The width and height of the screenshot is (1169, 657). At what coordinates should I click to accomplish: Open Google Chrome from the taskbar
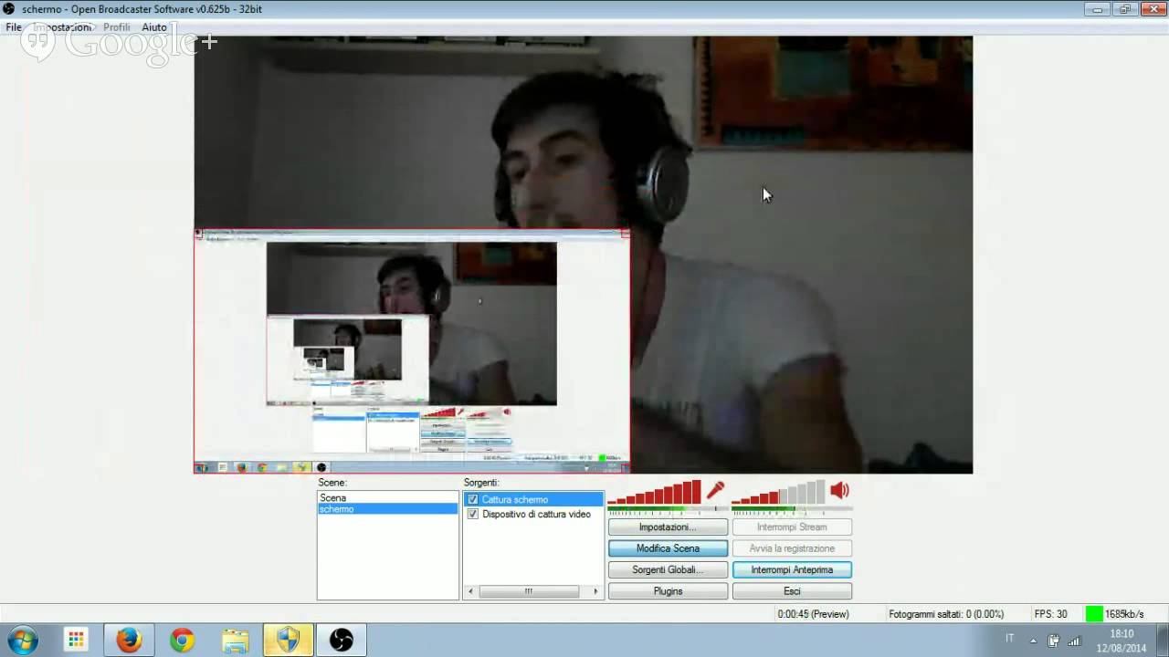pyautogui.click(x=182, y=641)
